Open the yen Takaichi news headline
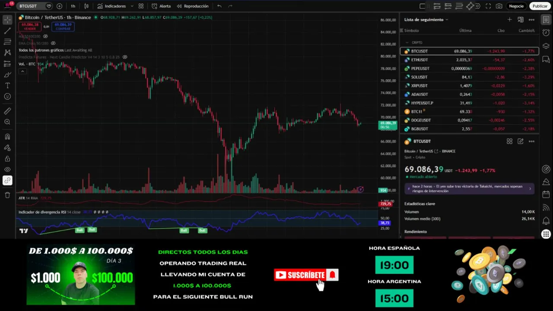Viewport: 553px width, 311px height. [x=470, y=188]
